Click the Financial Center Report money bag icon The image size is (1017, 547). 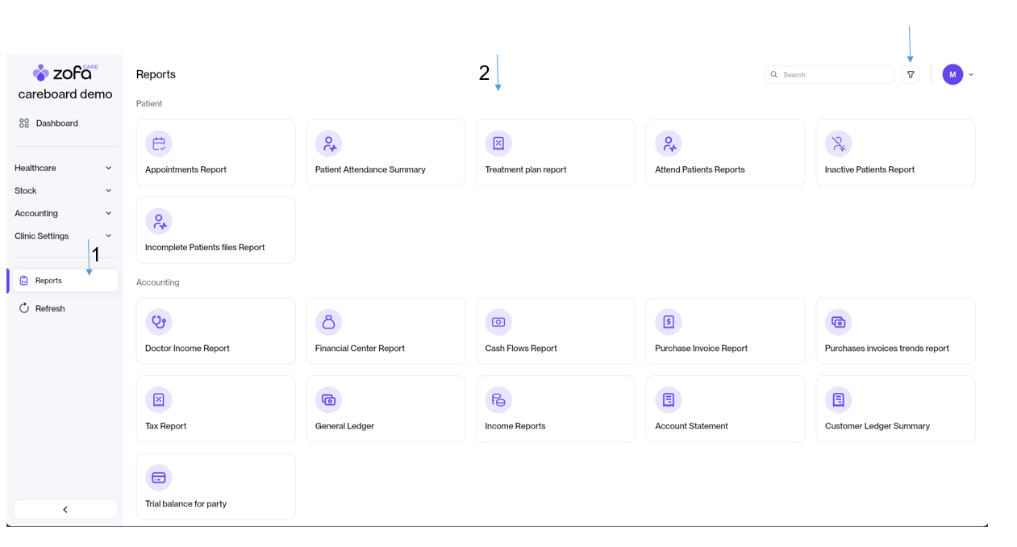point(328,322)
